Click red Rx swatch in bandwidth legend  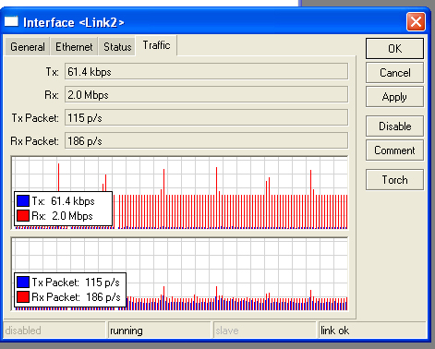(x=23, y=216)
